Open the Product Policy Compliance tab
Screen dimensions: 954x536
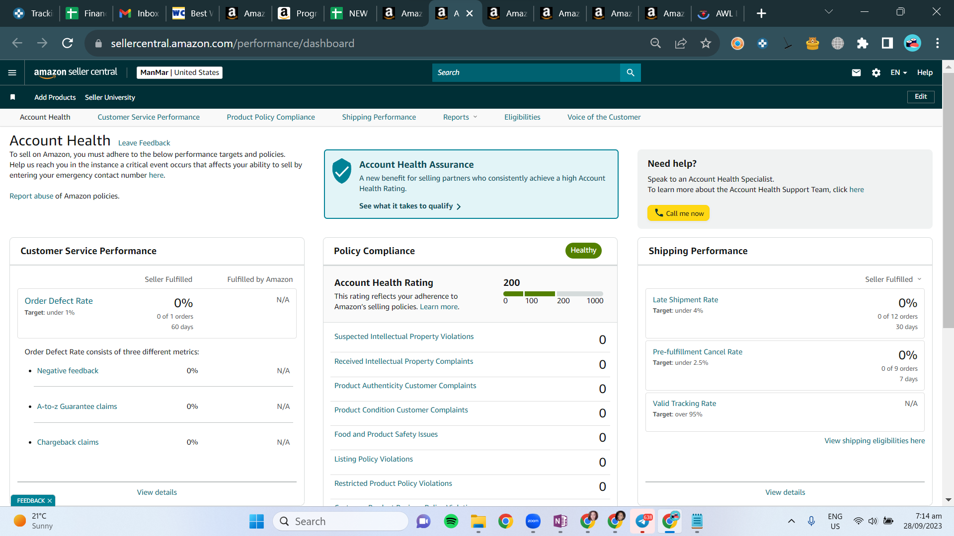coord(271,117)
